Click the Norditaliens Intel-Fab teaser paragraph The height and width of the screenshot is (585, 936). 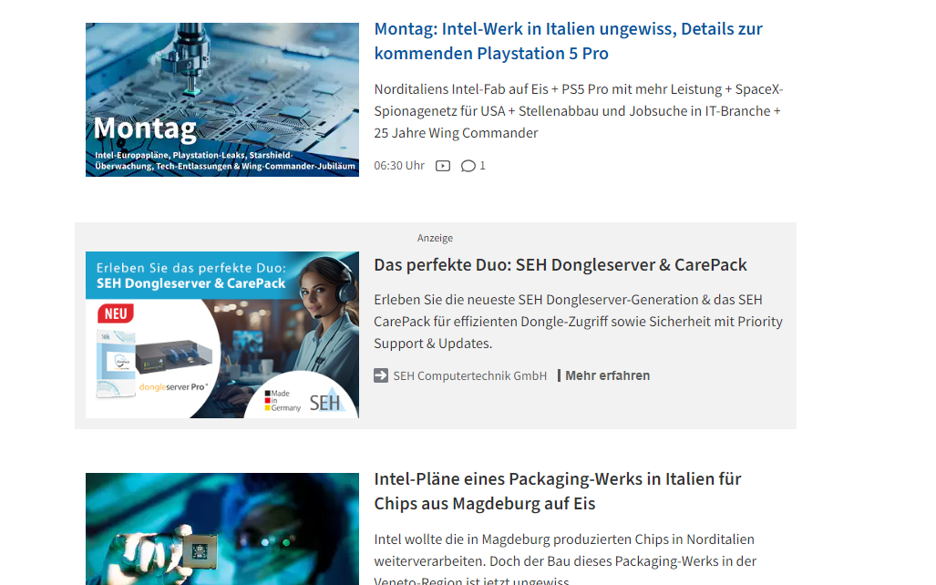(578, 111)
